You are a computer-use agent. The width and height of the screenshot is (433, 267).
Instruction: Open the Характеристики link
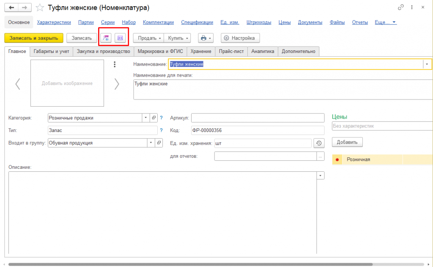tap(54, 22)
